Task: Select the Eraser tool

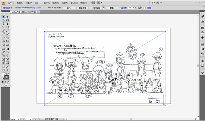Action: [8, 34]
